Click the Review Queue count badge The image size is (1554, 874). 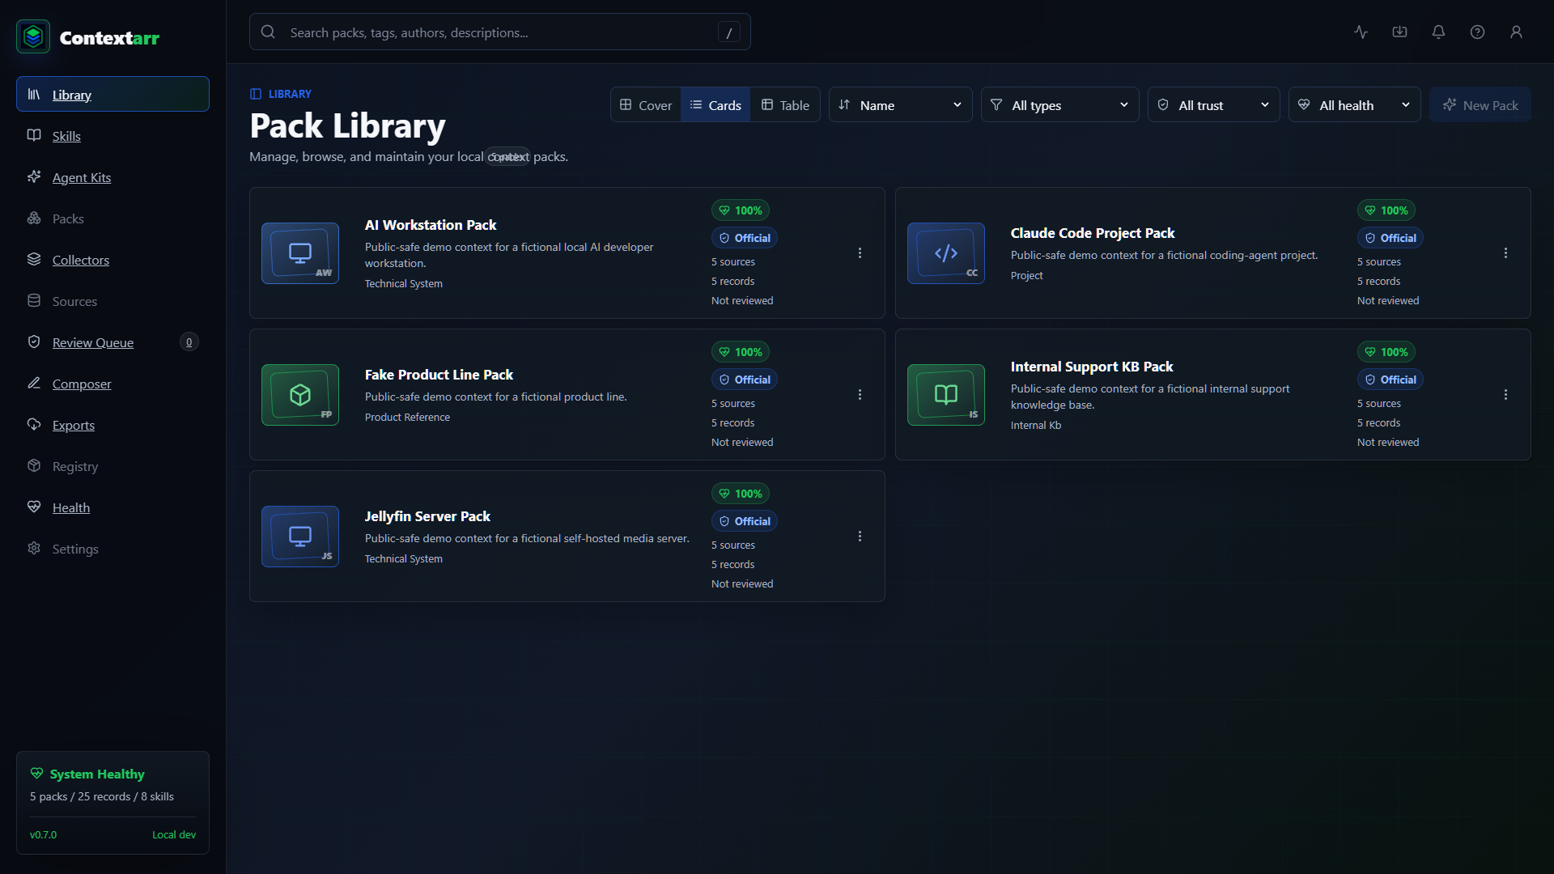pyautogui.click(x=189, y=342)
